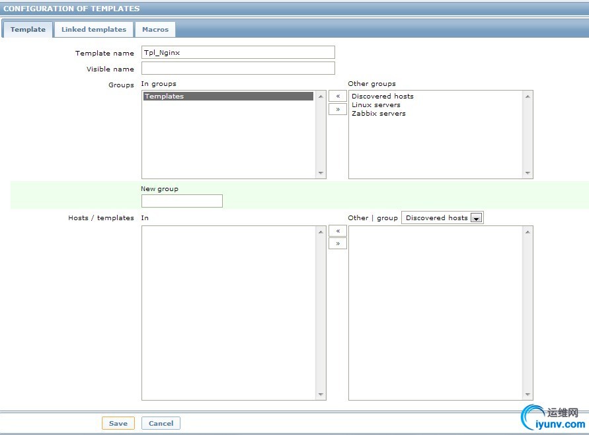Click scroll up arrow in Other hosts list
This screenshot has width=589, height=435.
528,232
